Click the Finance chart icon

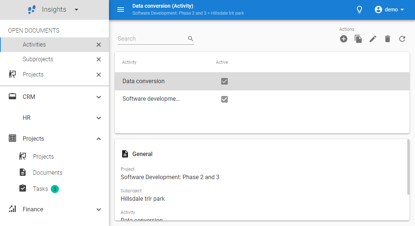click(12, 209)
